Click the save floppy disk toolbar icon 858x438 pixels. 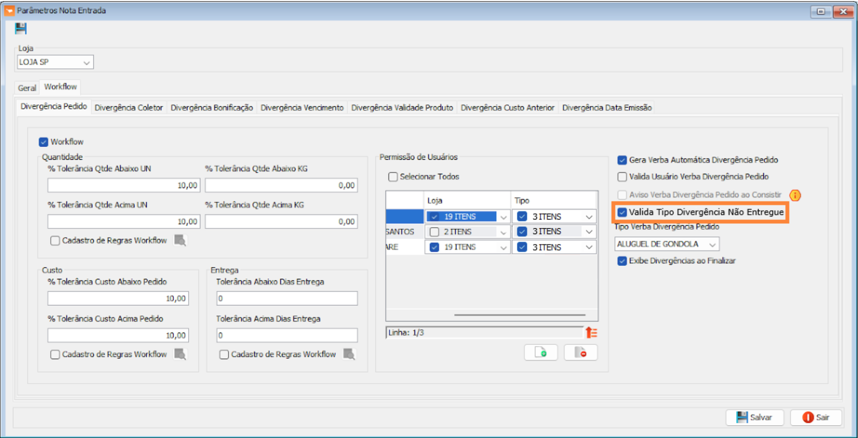[x=21, y=28]
